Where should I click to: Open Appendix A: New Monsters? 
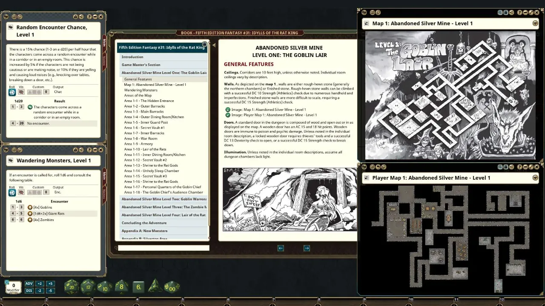coord(164,231)
